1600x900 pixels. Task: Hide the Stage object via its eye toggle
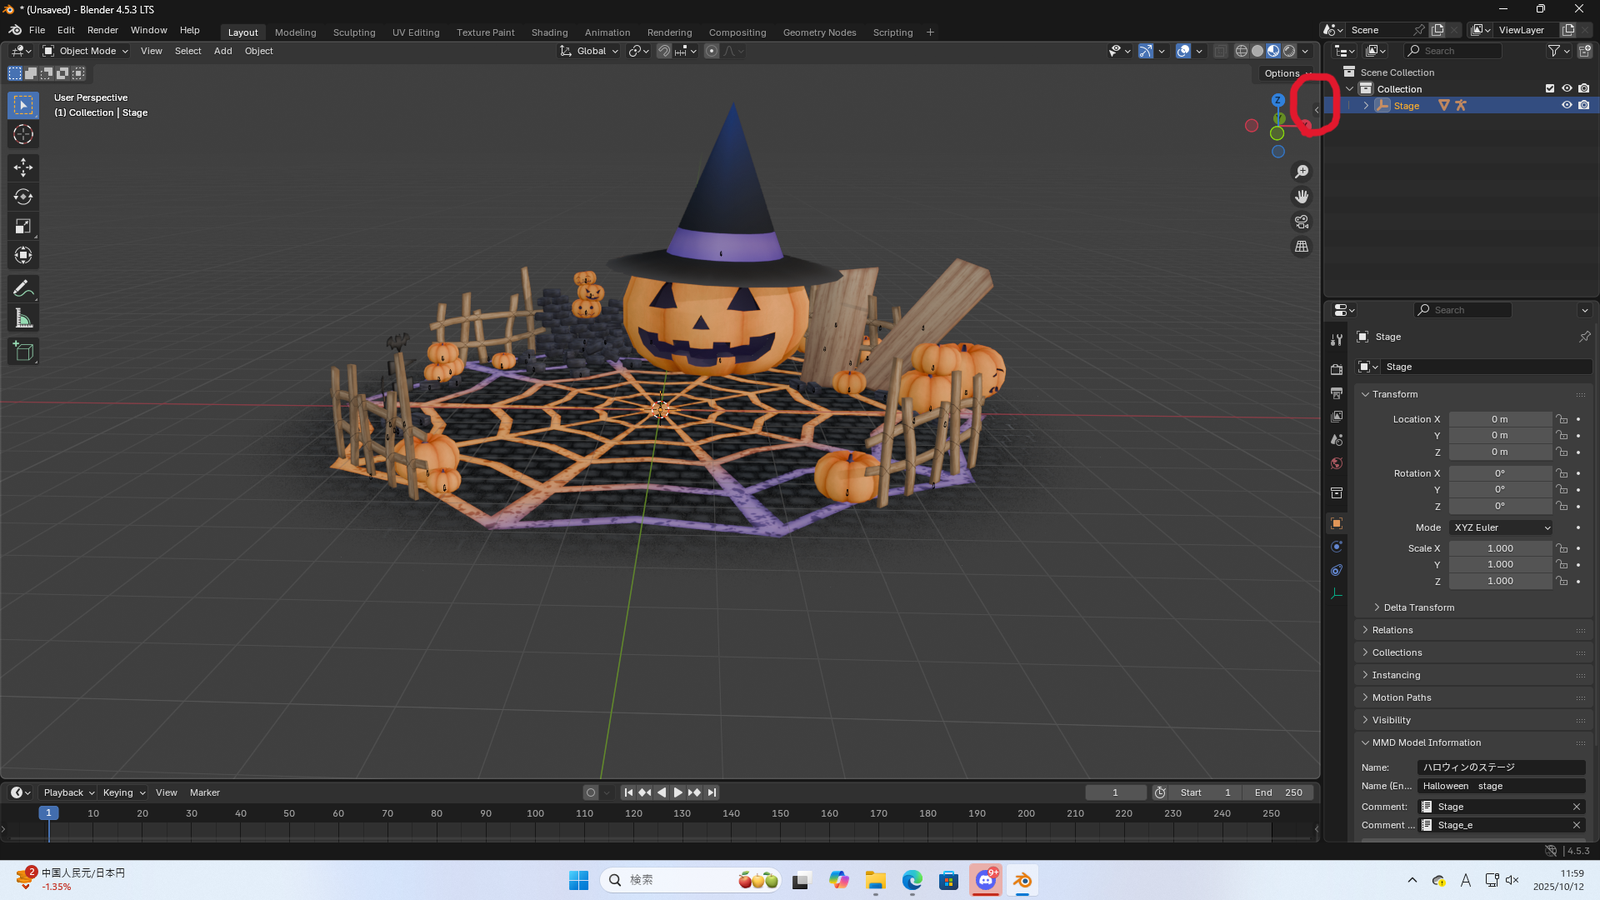(x=1567, y=105)
